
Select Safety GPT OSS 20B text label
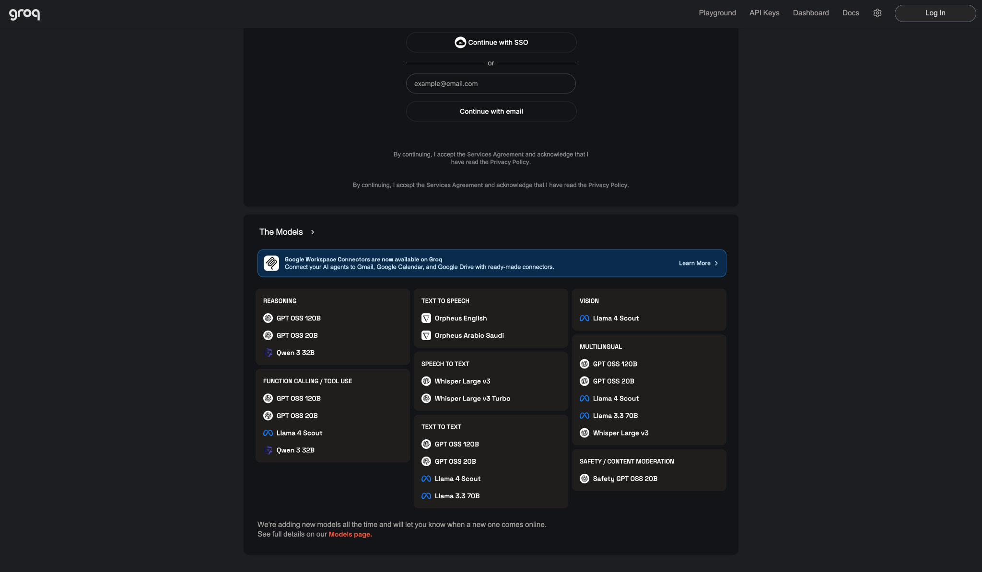pyautogui.click(x=625, y=479)
